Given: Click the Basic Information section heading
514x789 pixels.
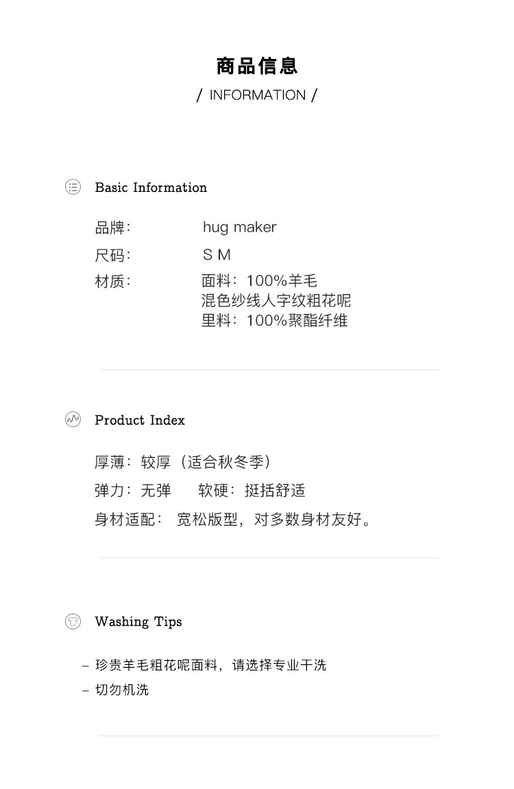Looking at the screenshot, I should point(151,188).
